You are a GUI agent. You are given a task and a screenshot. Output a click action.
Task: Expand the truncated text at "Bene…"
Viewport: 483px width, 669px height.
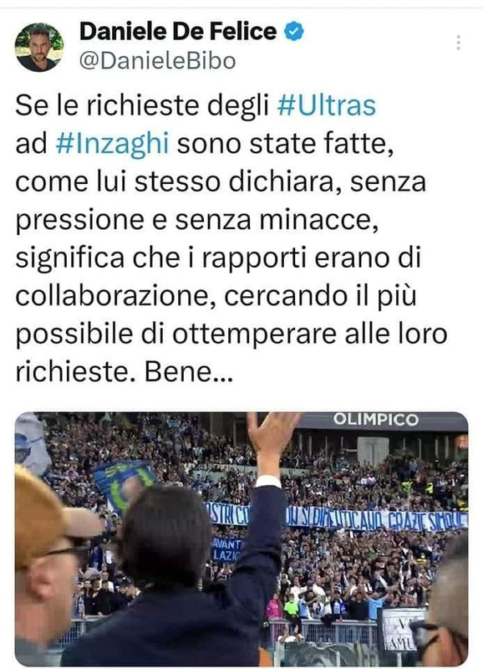coord(189,371)
